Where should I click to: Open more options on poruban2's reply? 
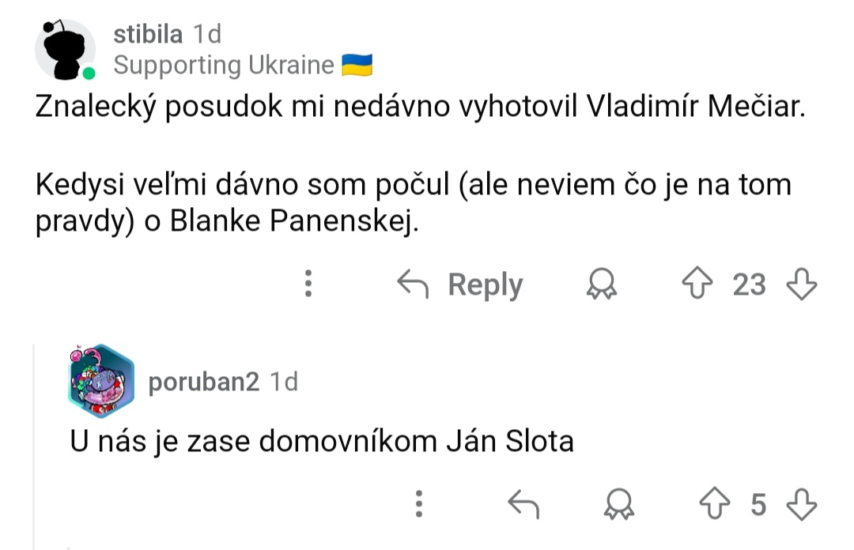(x=420, y=503)
